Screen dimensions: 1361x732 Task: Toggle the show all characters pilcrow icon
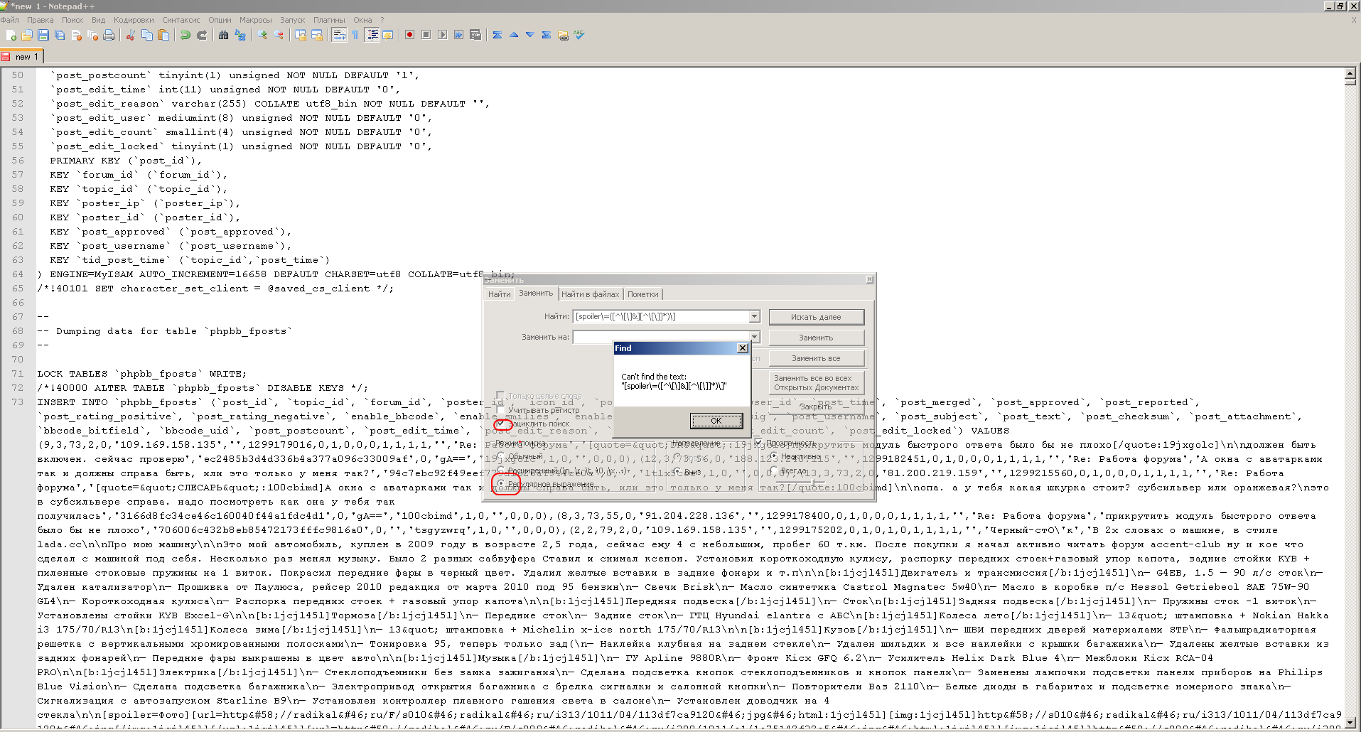[x=355, y=35]
